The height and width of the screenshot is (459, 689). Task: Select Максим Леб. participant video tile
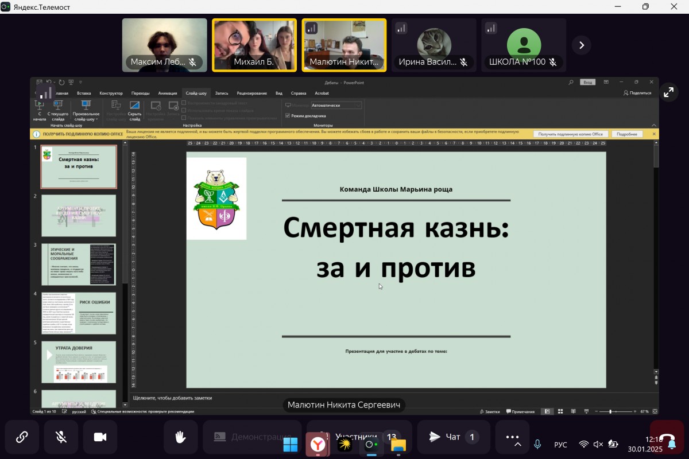click(x=164, y=45)
